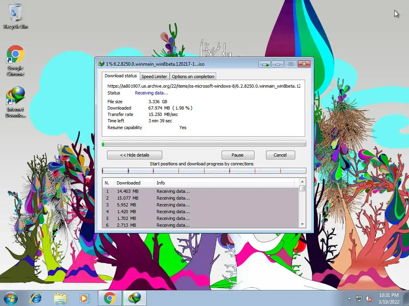Viewport: 409px width, 306px height.
Task: Open the Speed Limiter tab
Action: click(154, 76)
